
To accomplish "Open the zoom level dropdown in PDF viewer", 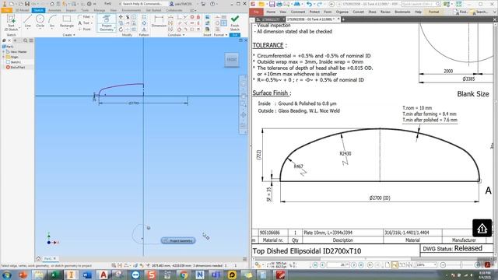I will [435, 264].
